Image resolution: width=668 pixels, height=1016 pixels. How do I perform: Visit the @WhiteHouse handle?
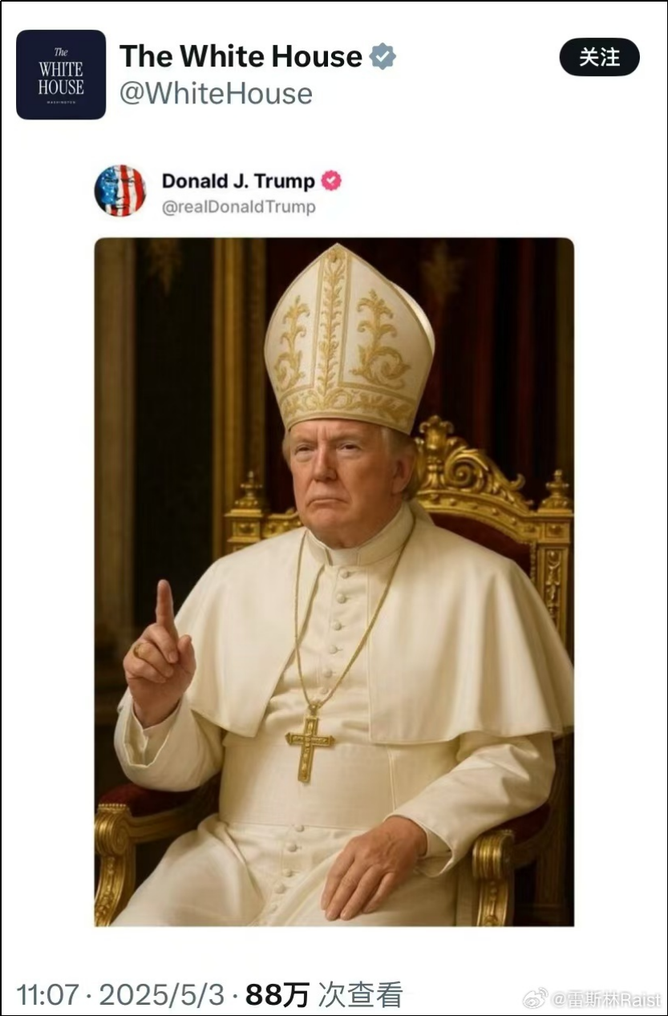[x=216, y=94]
